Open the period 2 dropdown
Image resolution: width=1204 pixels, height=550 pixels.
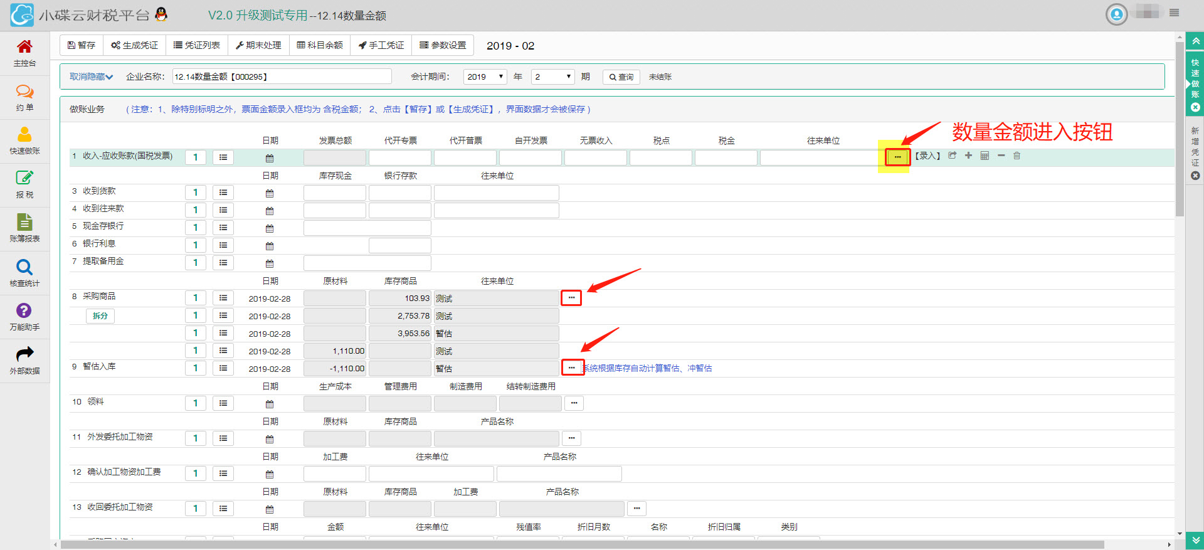[552, 77]
